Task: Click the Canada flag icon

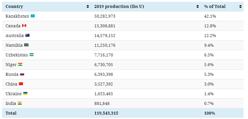Action: tap(24, 26)
